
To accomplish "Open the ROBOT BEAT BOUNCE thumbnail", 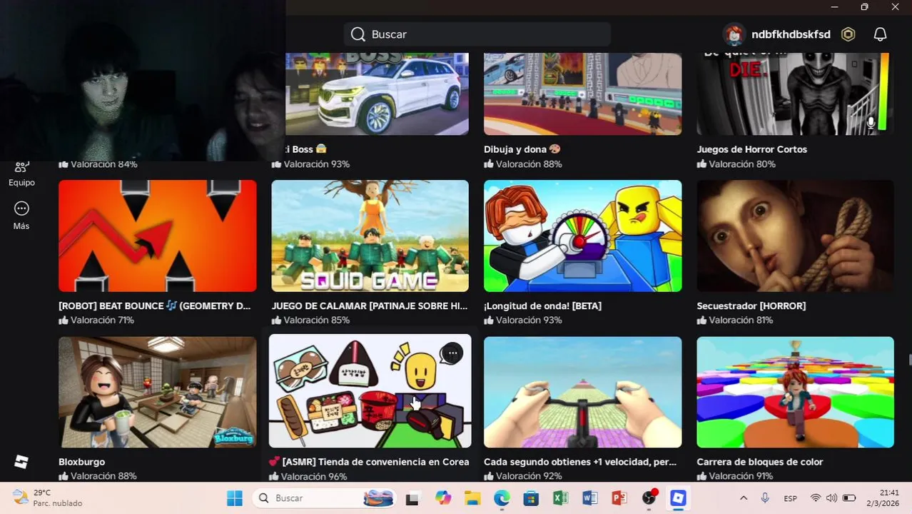I will tap(157, 236).
